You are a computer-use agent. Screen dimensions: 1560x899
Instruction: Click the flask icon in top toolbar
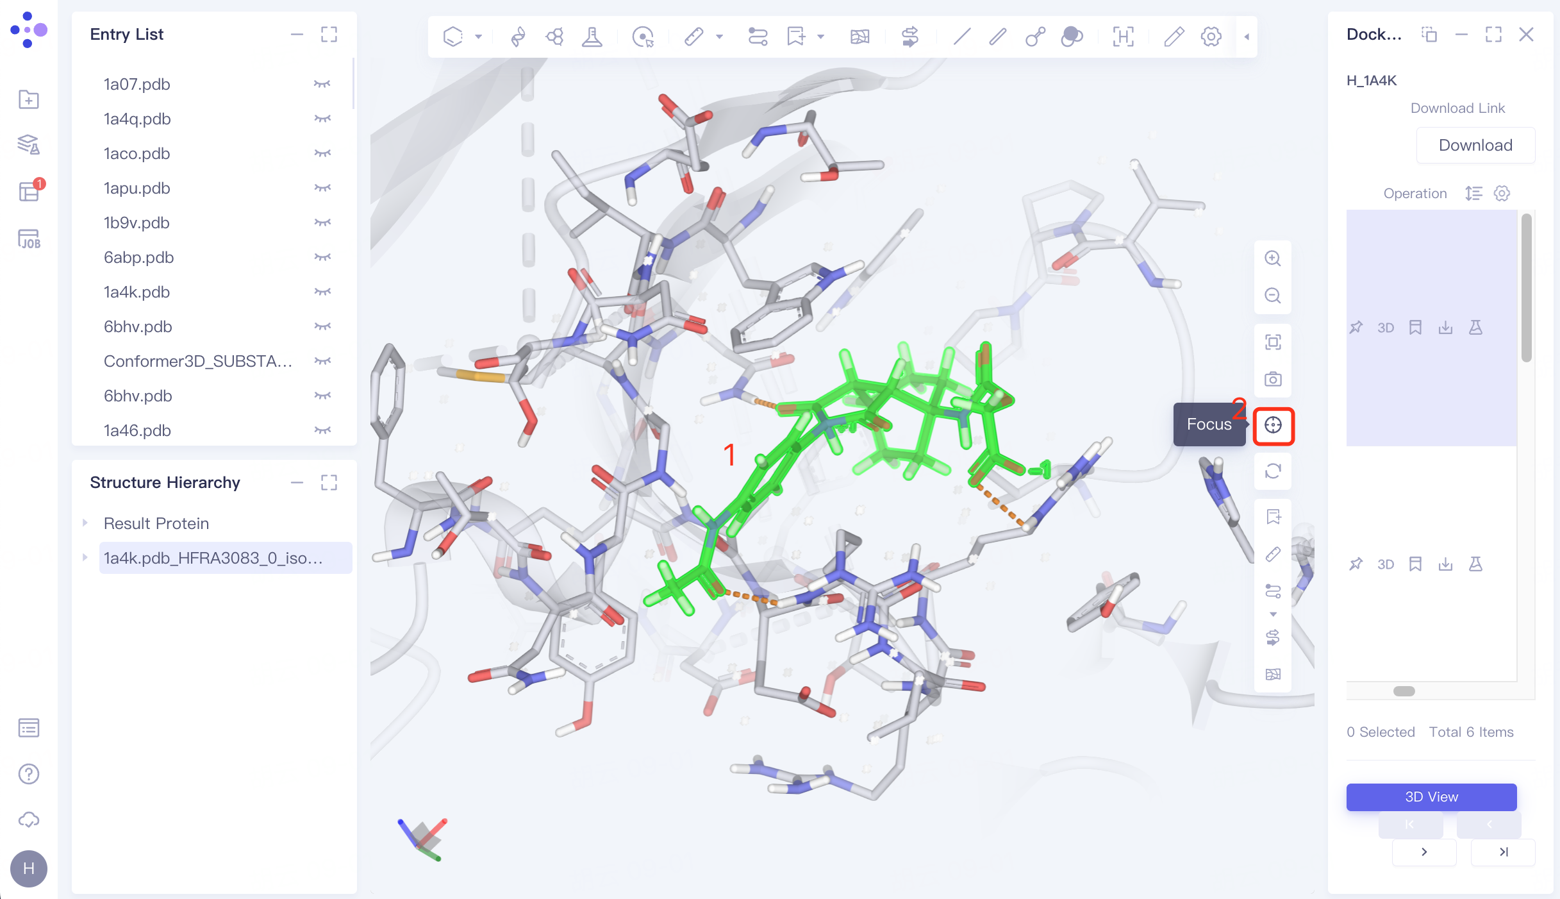click(592, 37)
